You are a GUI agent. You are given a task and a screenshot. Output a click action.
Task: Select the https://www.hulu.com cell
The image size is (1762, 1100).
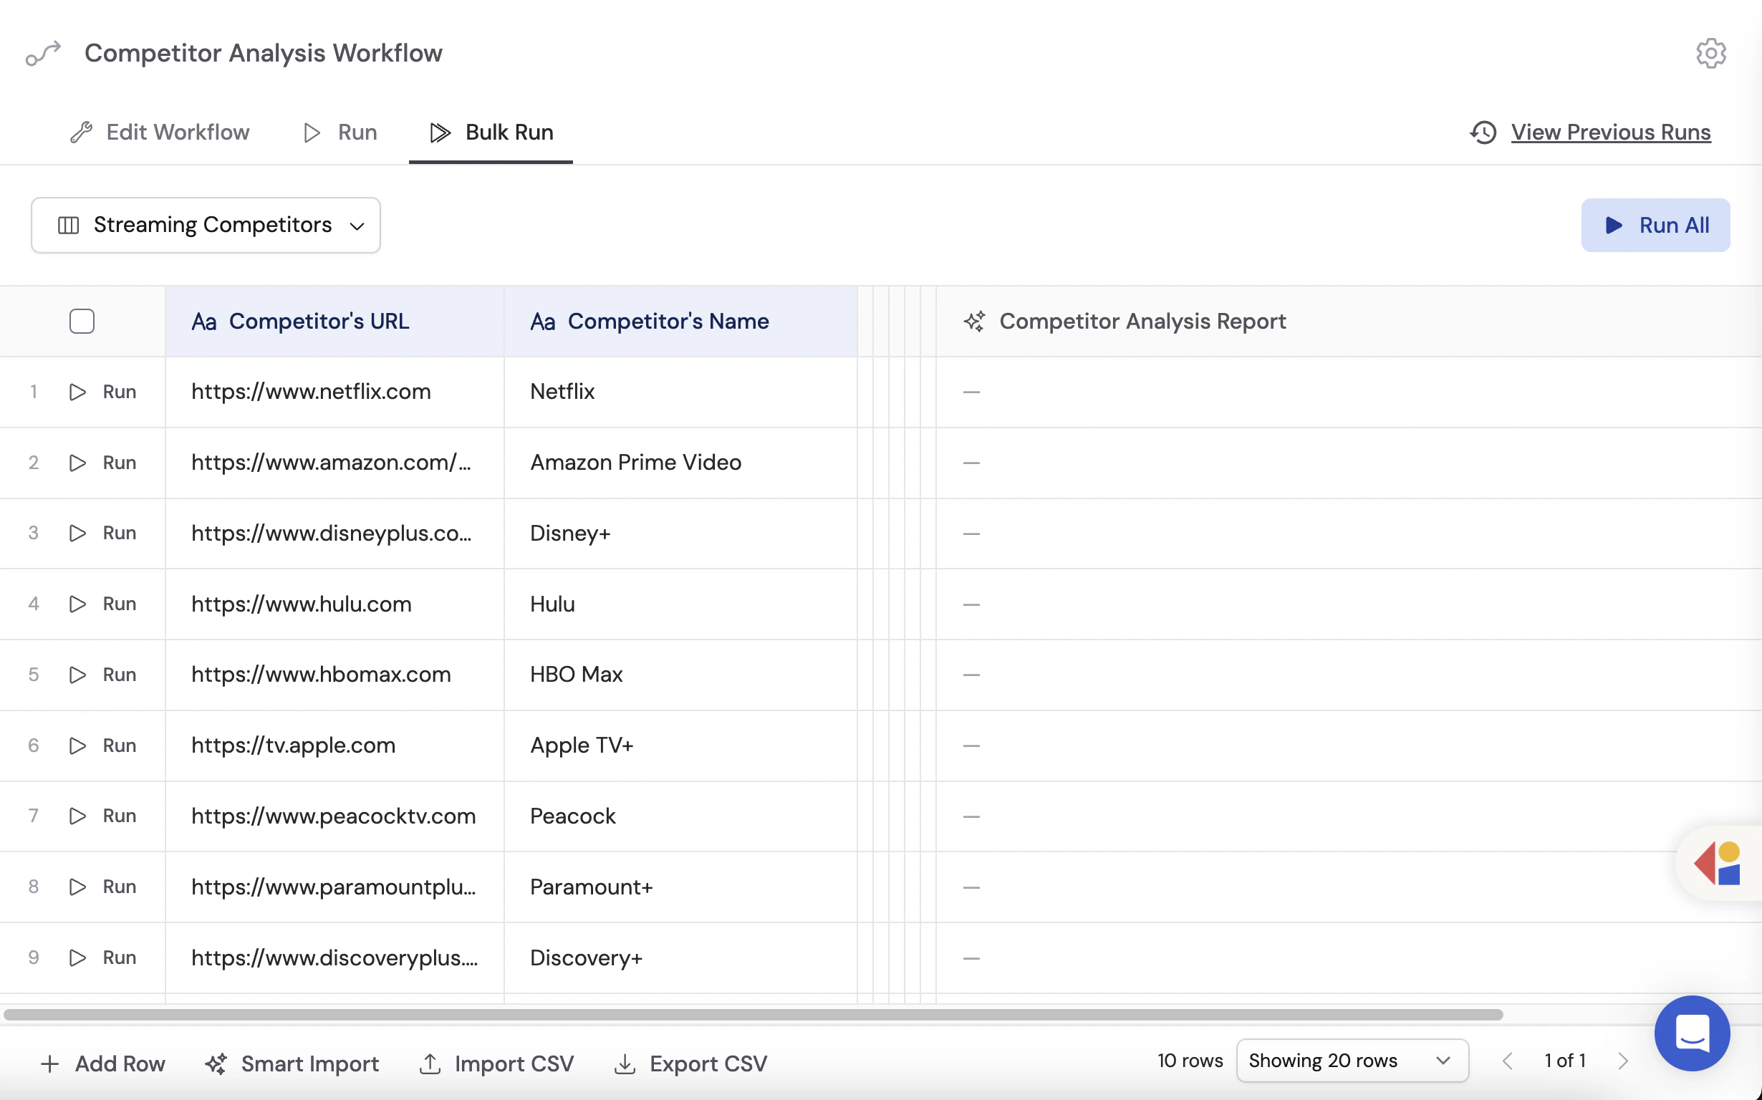click(334, 604)
